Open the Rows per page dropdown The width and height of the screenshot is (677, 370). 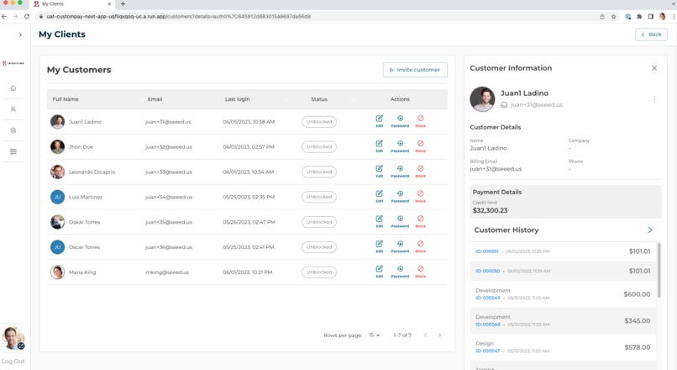(x=374, y=335)
